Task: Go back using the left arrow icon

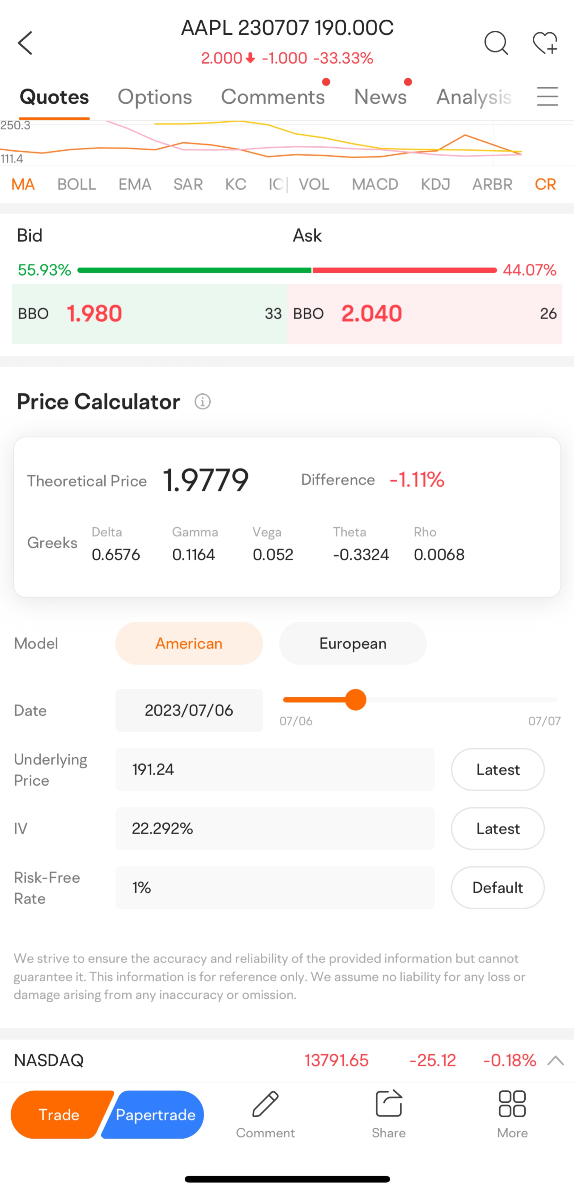Action: 25,43
